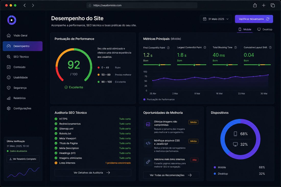
Task: Click the Largest Contentful Paint indicator bar
Action: point(192,65)
